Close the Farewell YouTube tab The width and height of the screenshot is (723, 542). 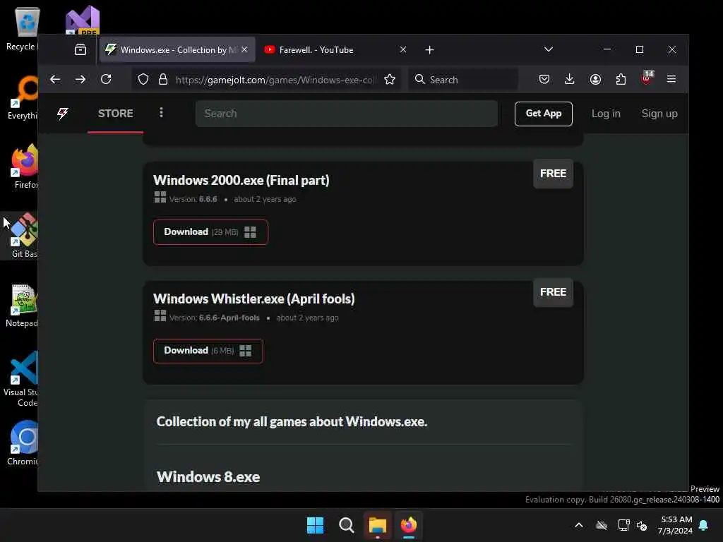tap(403, 49)
